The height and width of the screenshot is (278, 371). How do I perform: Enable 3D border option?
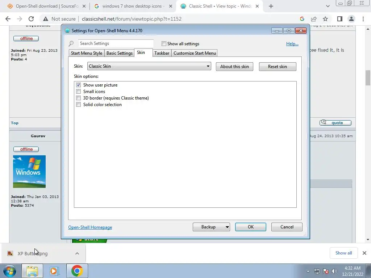click(78, 98)
